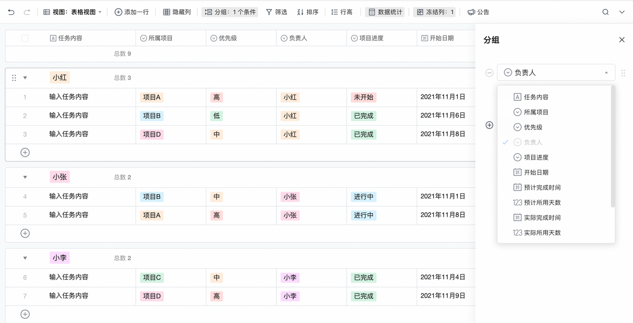
Task: Collapse the 小红 group
Action: point(25,78)
